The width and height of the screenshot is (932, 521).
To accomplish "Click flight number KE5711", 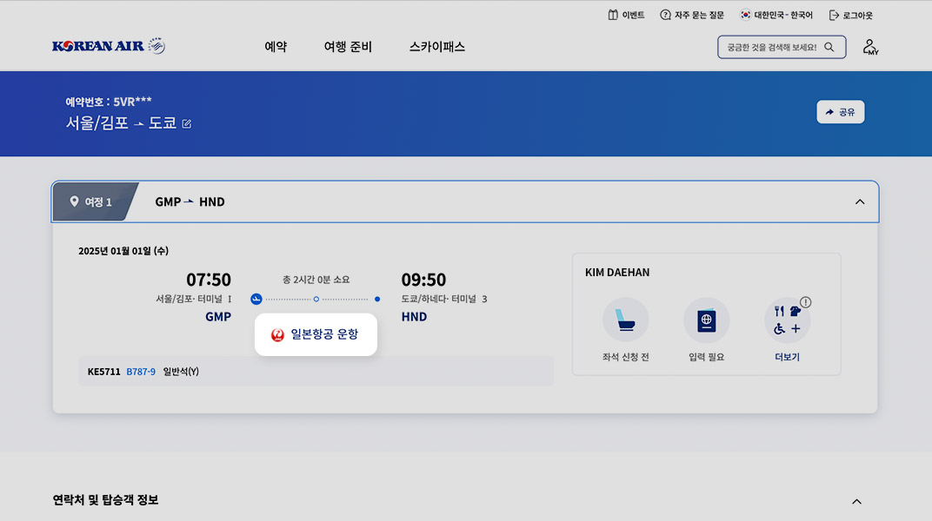I will point(104,372).
